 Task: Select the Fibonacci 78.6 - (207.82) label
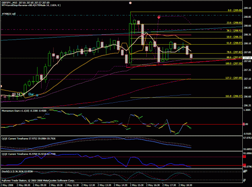(234, 52)
